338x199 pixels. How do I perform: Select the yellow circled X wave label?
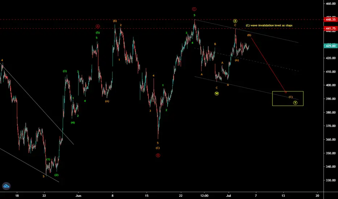(235, 21)
